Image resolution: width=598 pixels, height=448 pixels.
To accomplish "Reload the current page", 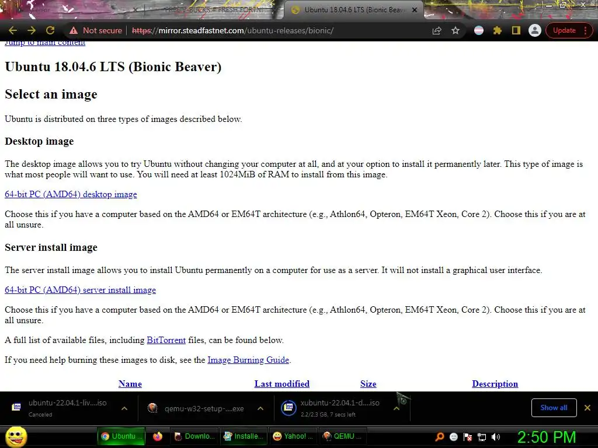I will coord(50,30).
